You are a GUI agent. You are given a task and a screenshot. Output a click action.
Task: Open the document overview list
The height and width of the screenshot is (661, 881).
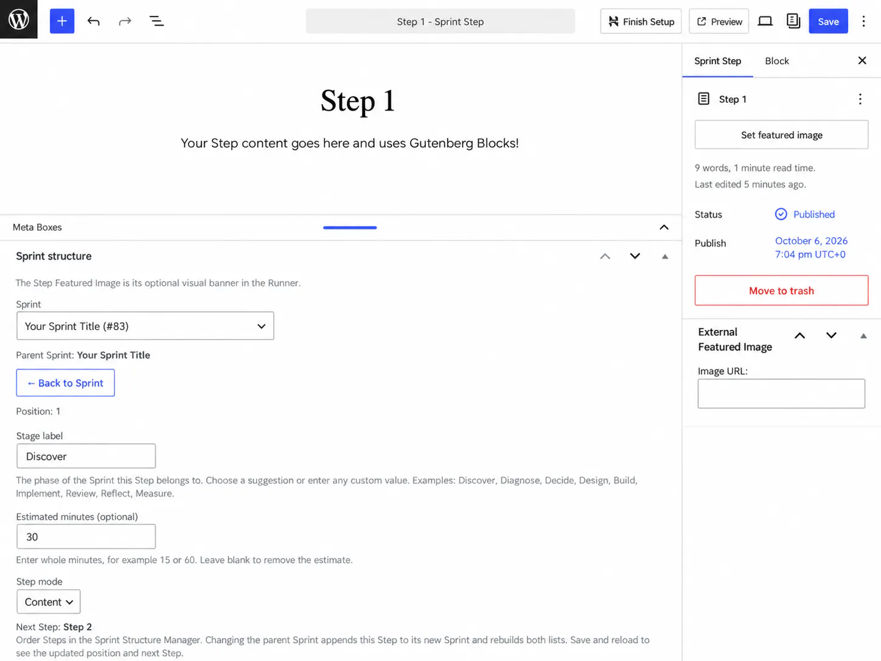pos(156,21)
